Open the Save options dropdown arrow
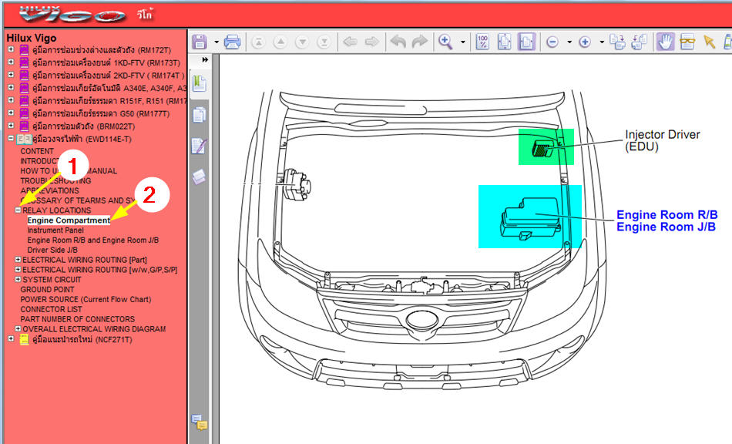The height and width of the screenshot is (444, 732). pos(217,42)
